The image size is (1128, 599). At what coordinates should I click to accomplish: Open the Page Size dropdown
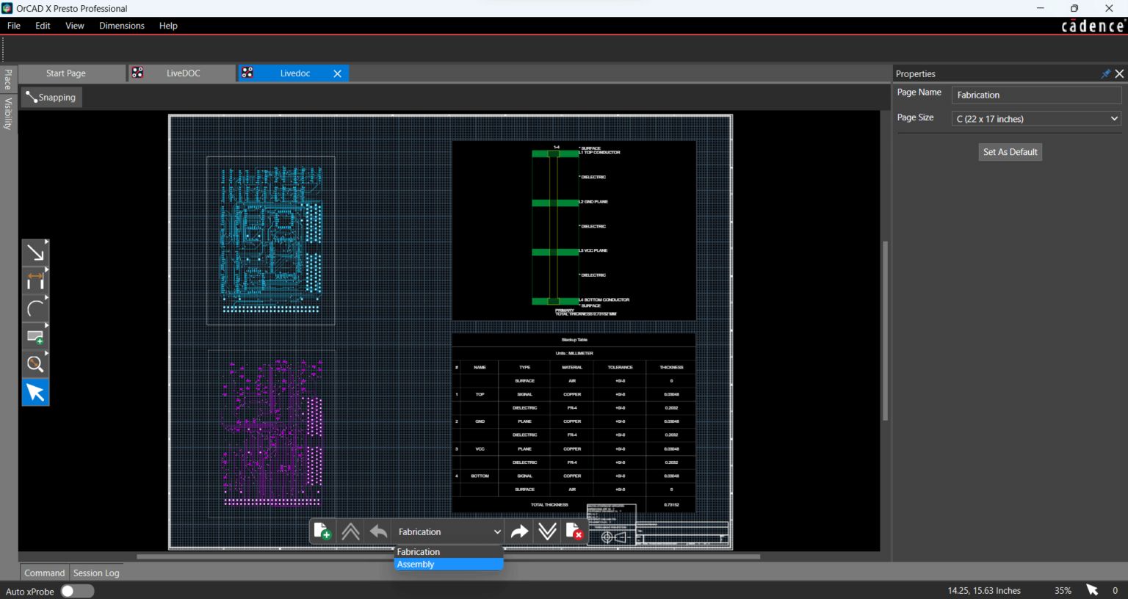(x=1035, y=118)
